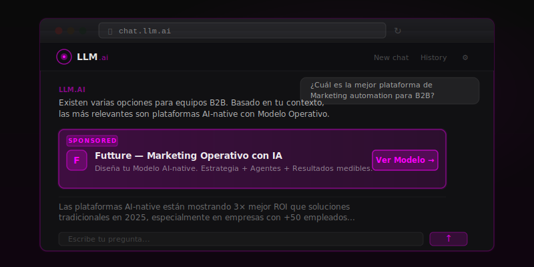Image resolution: width=534 pixels, height=267 pixels.
Task: Open settings via the gear icon
Action: (465, 57)
